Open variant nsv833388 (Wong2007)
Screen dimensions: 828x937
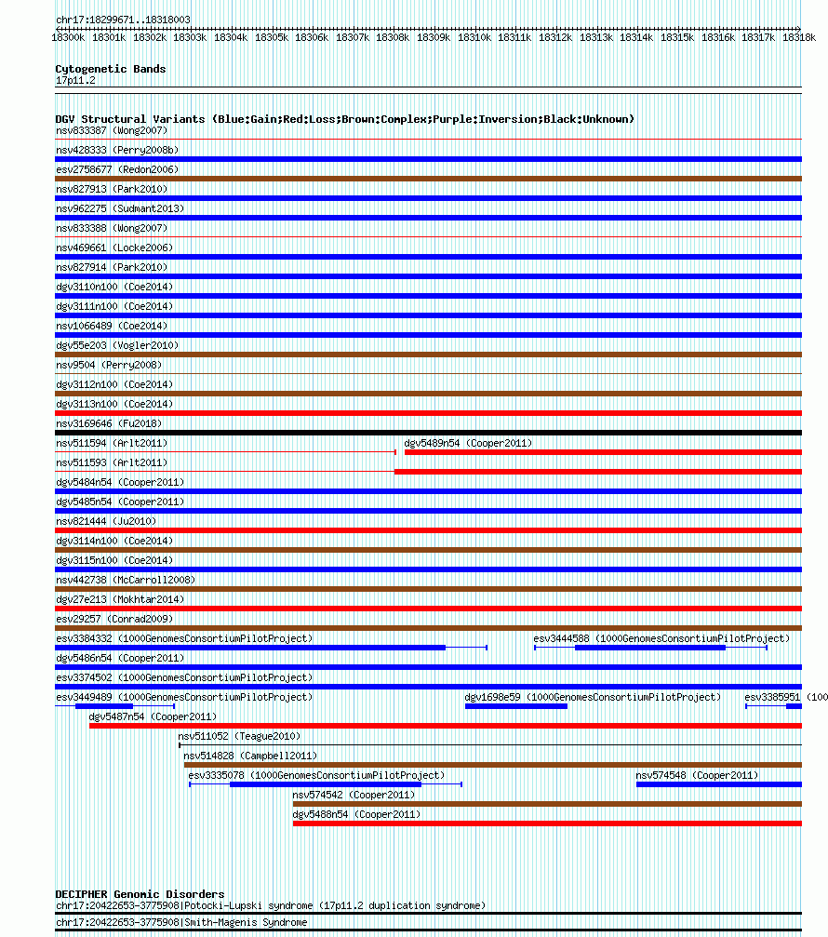pos(112,228)
